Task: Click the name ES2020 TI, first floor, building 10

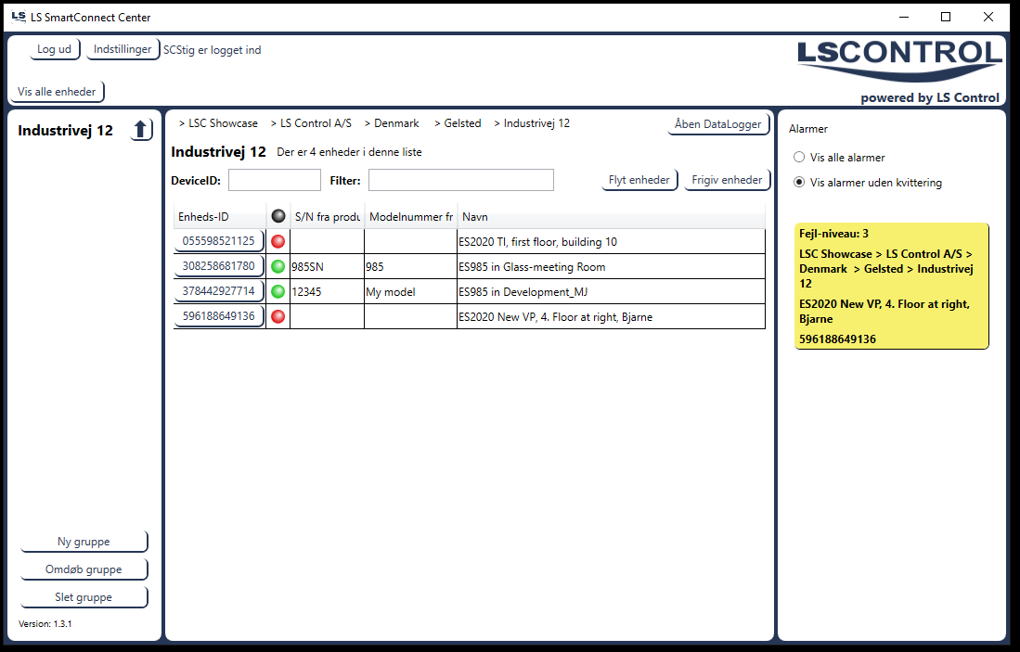Action: [538, 242]
